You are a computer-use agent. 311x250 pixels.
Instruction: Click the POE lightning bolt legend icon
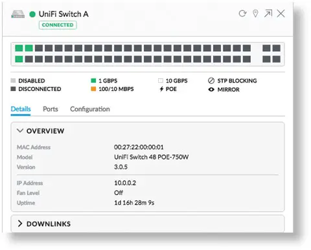click(x=161, y=89)
